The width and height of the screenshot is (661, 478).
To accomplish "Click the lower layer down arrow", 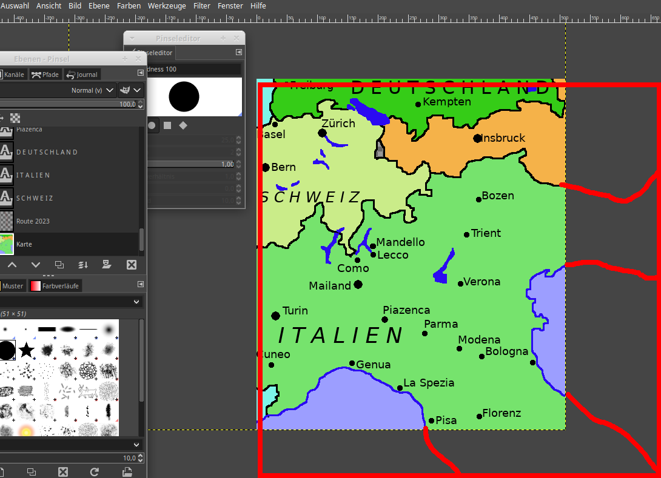I will pyautogui.click(x=36, y=265).
